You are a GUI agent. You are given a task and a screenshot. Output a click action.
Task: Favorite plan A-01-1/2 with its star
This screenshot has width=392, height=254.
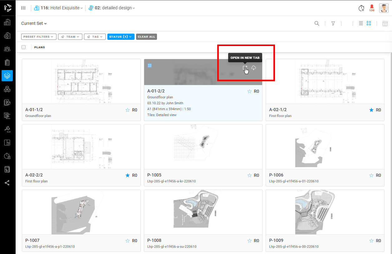pos(128,110)
